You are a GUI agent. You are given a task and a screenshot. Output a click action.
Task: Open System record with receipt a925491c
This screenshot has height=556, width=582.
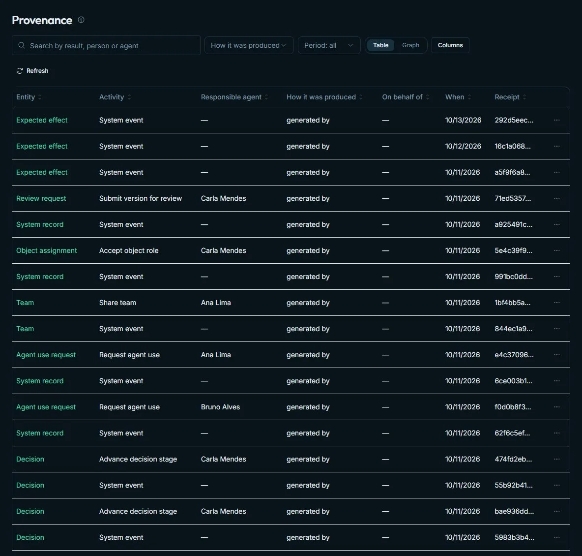(40, 224)
